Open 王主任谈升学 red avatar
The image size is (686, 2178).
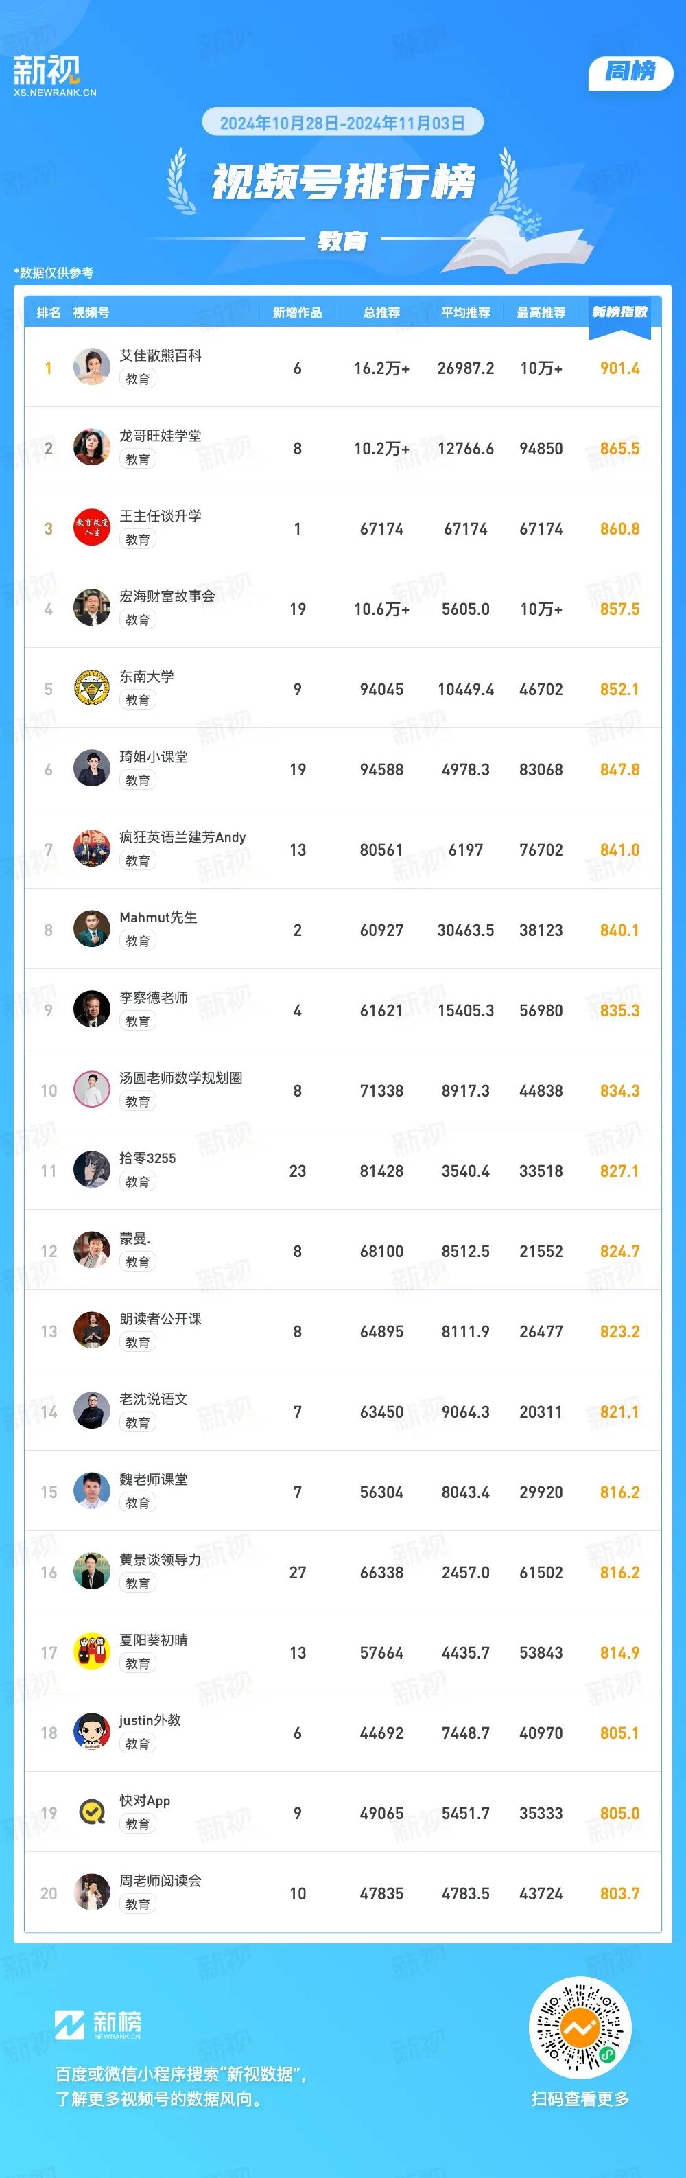click(92, 528)
